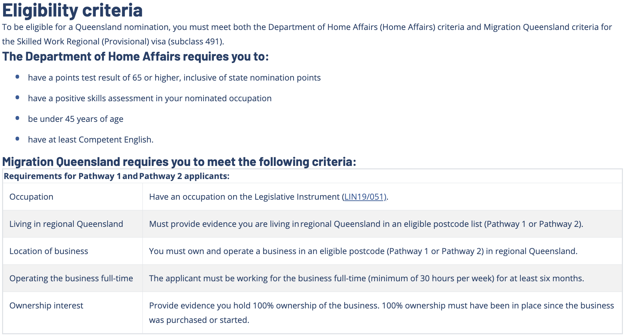Click the points test result of 65 item
The image size is (625, 336).
[174, 78]
